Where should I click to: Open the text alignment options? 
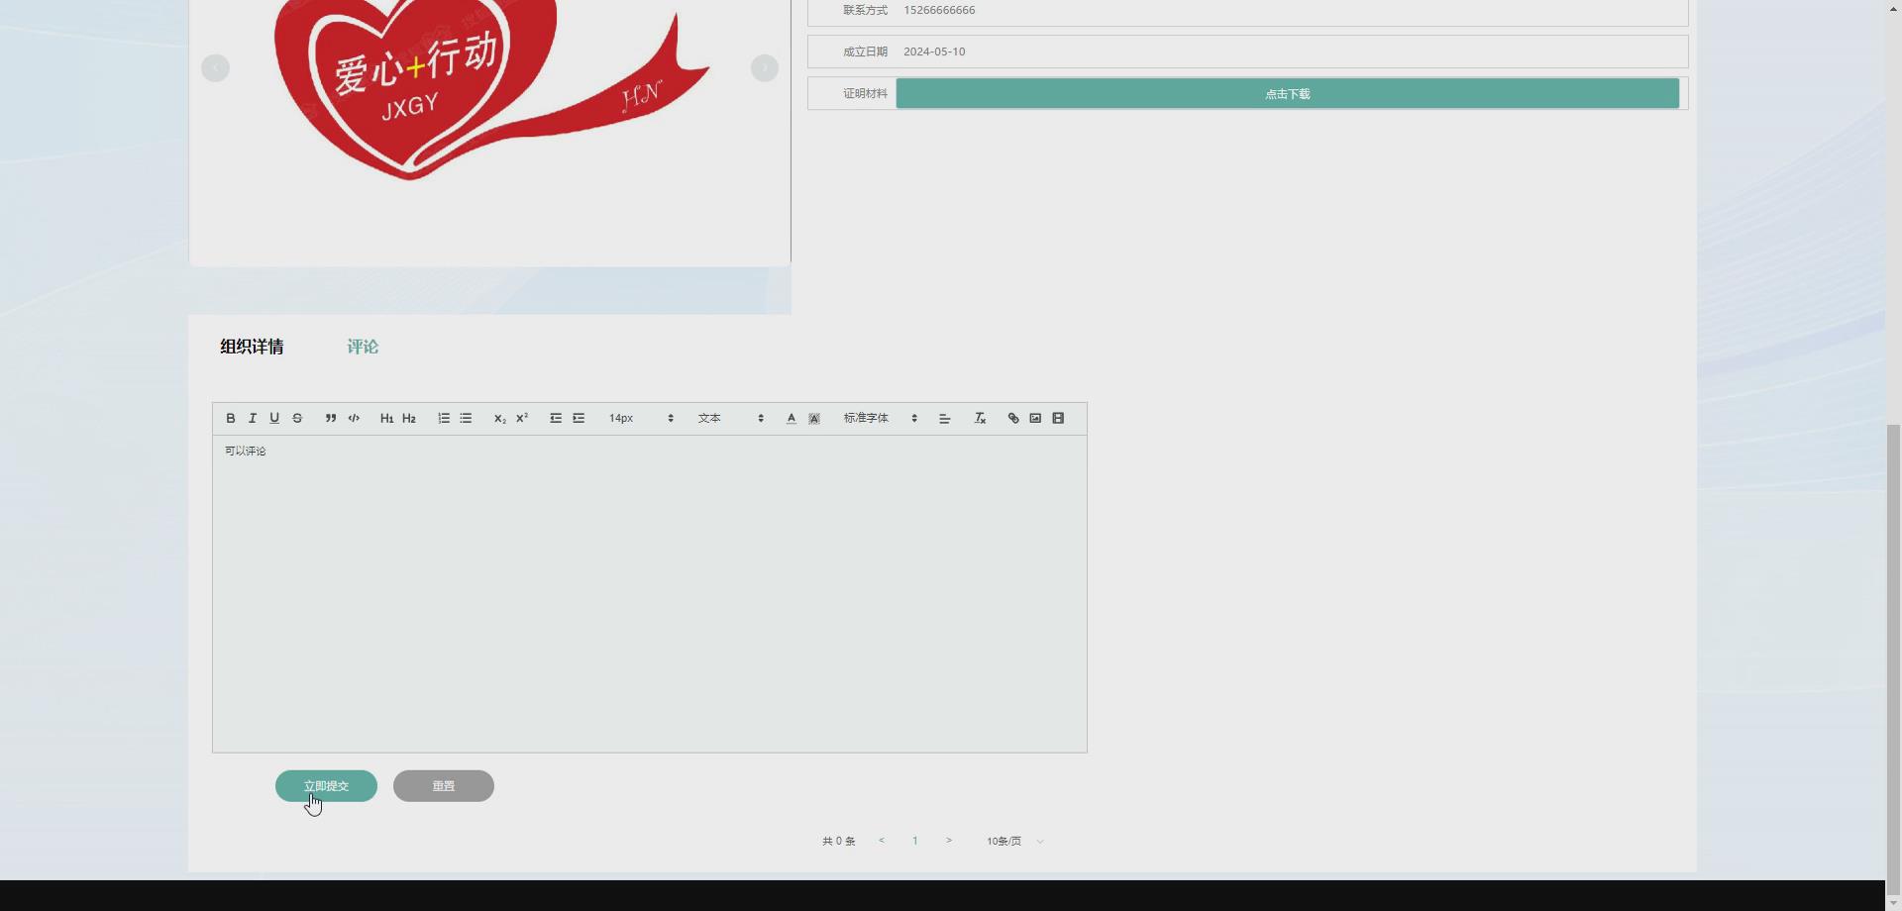(x=945, y=418)
